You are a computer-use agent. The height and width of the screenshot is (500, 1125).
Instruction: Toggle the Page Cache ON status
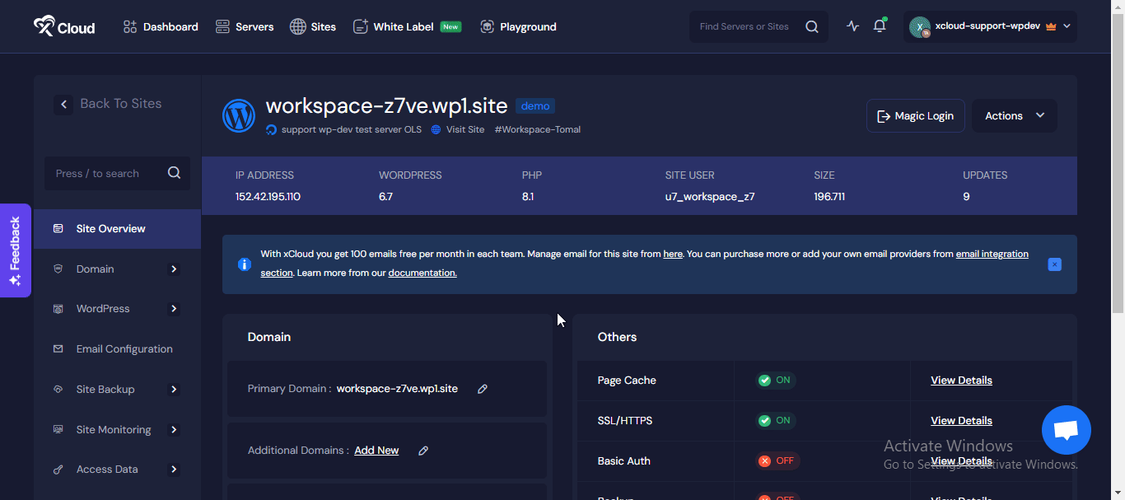(775, 381)
